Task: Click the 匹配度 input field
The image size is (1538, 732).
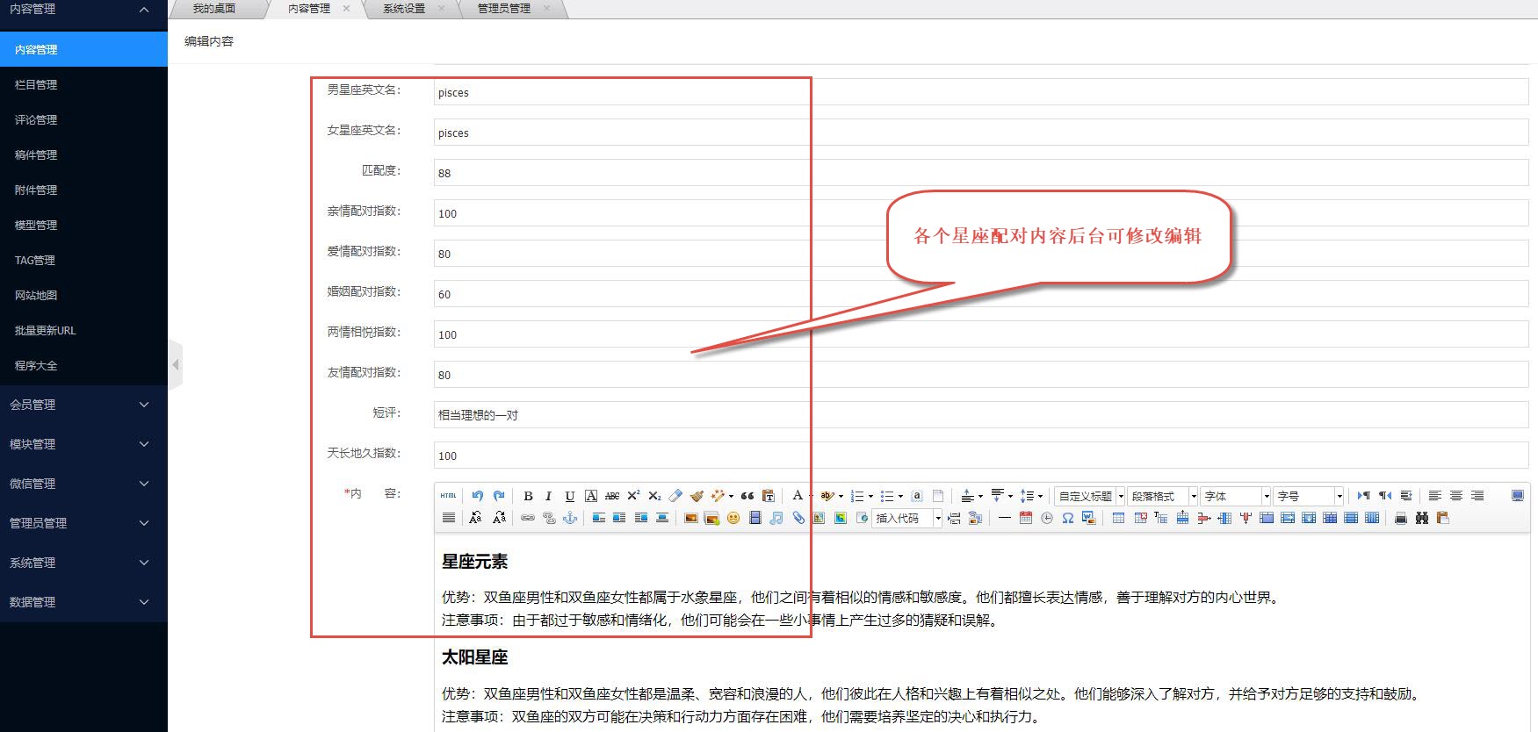Action: point(980,173)
